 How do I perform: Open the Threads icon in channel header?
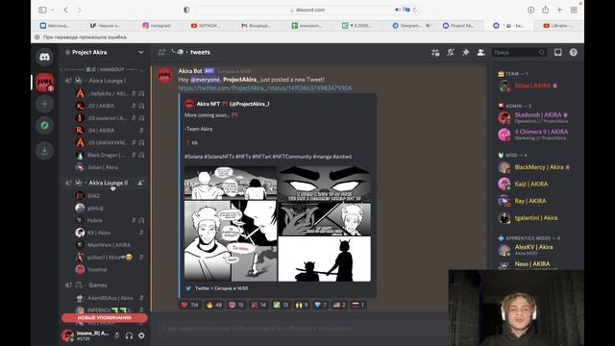pyautogui.click(x=435, y=53)
